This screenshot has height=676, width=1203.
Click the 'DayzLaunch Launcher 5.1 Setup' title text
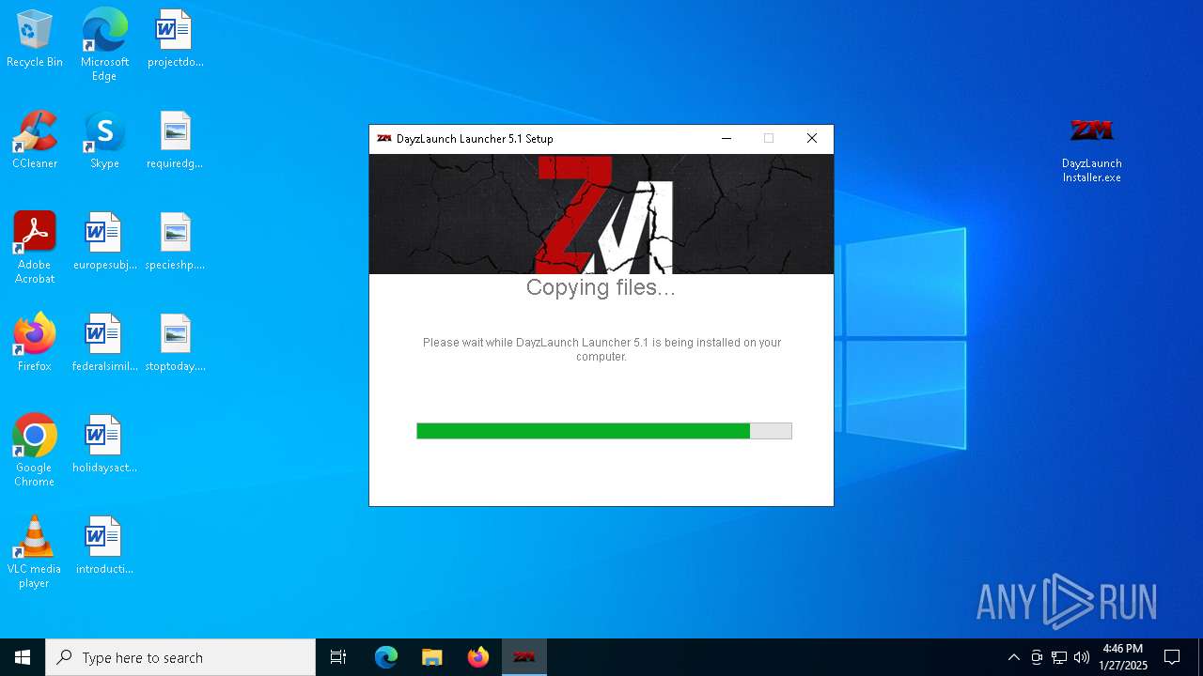(475, 139)
